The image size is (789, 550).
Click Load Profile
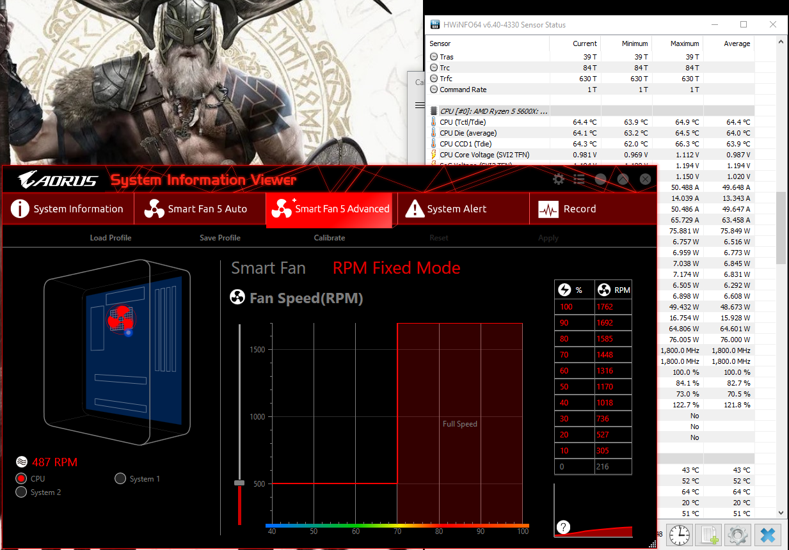[111, 238]
